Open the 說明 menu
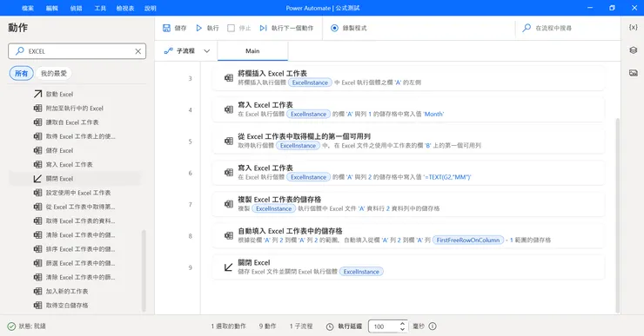644x336 pixels. point(151,8)
